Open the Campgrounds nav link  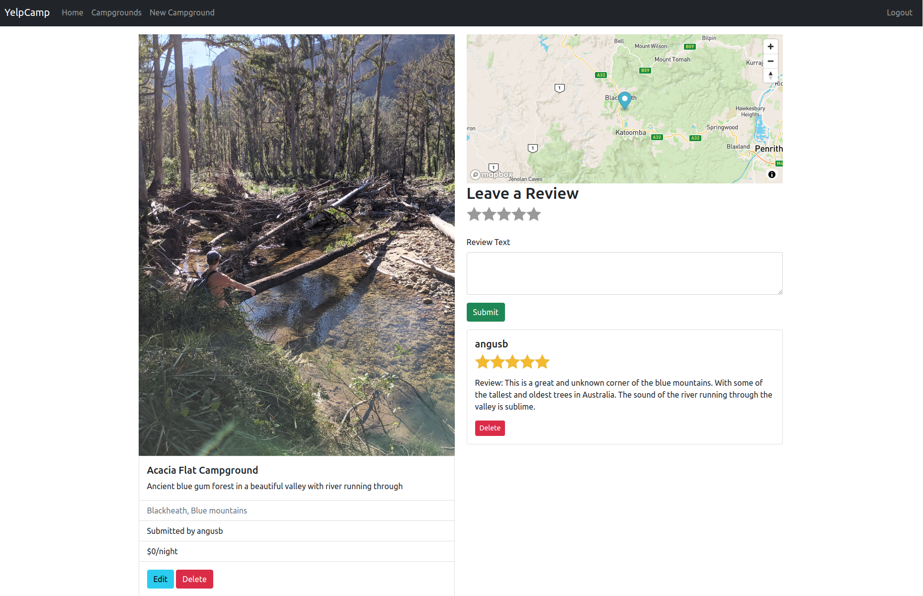click(x=116, y=12)
